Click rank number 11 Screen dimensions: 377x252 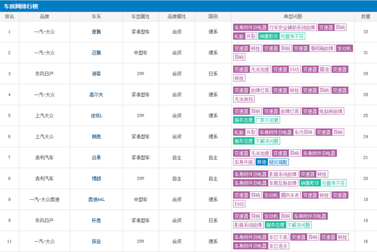click(x=10, y=241)
